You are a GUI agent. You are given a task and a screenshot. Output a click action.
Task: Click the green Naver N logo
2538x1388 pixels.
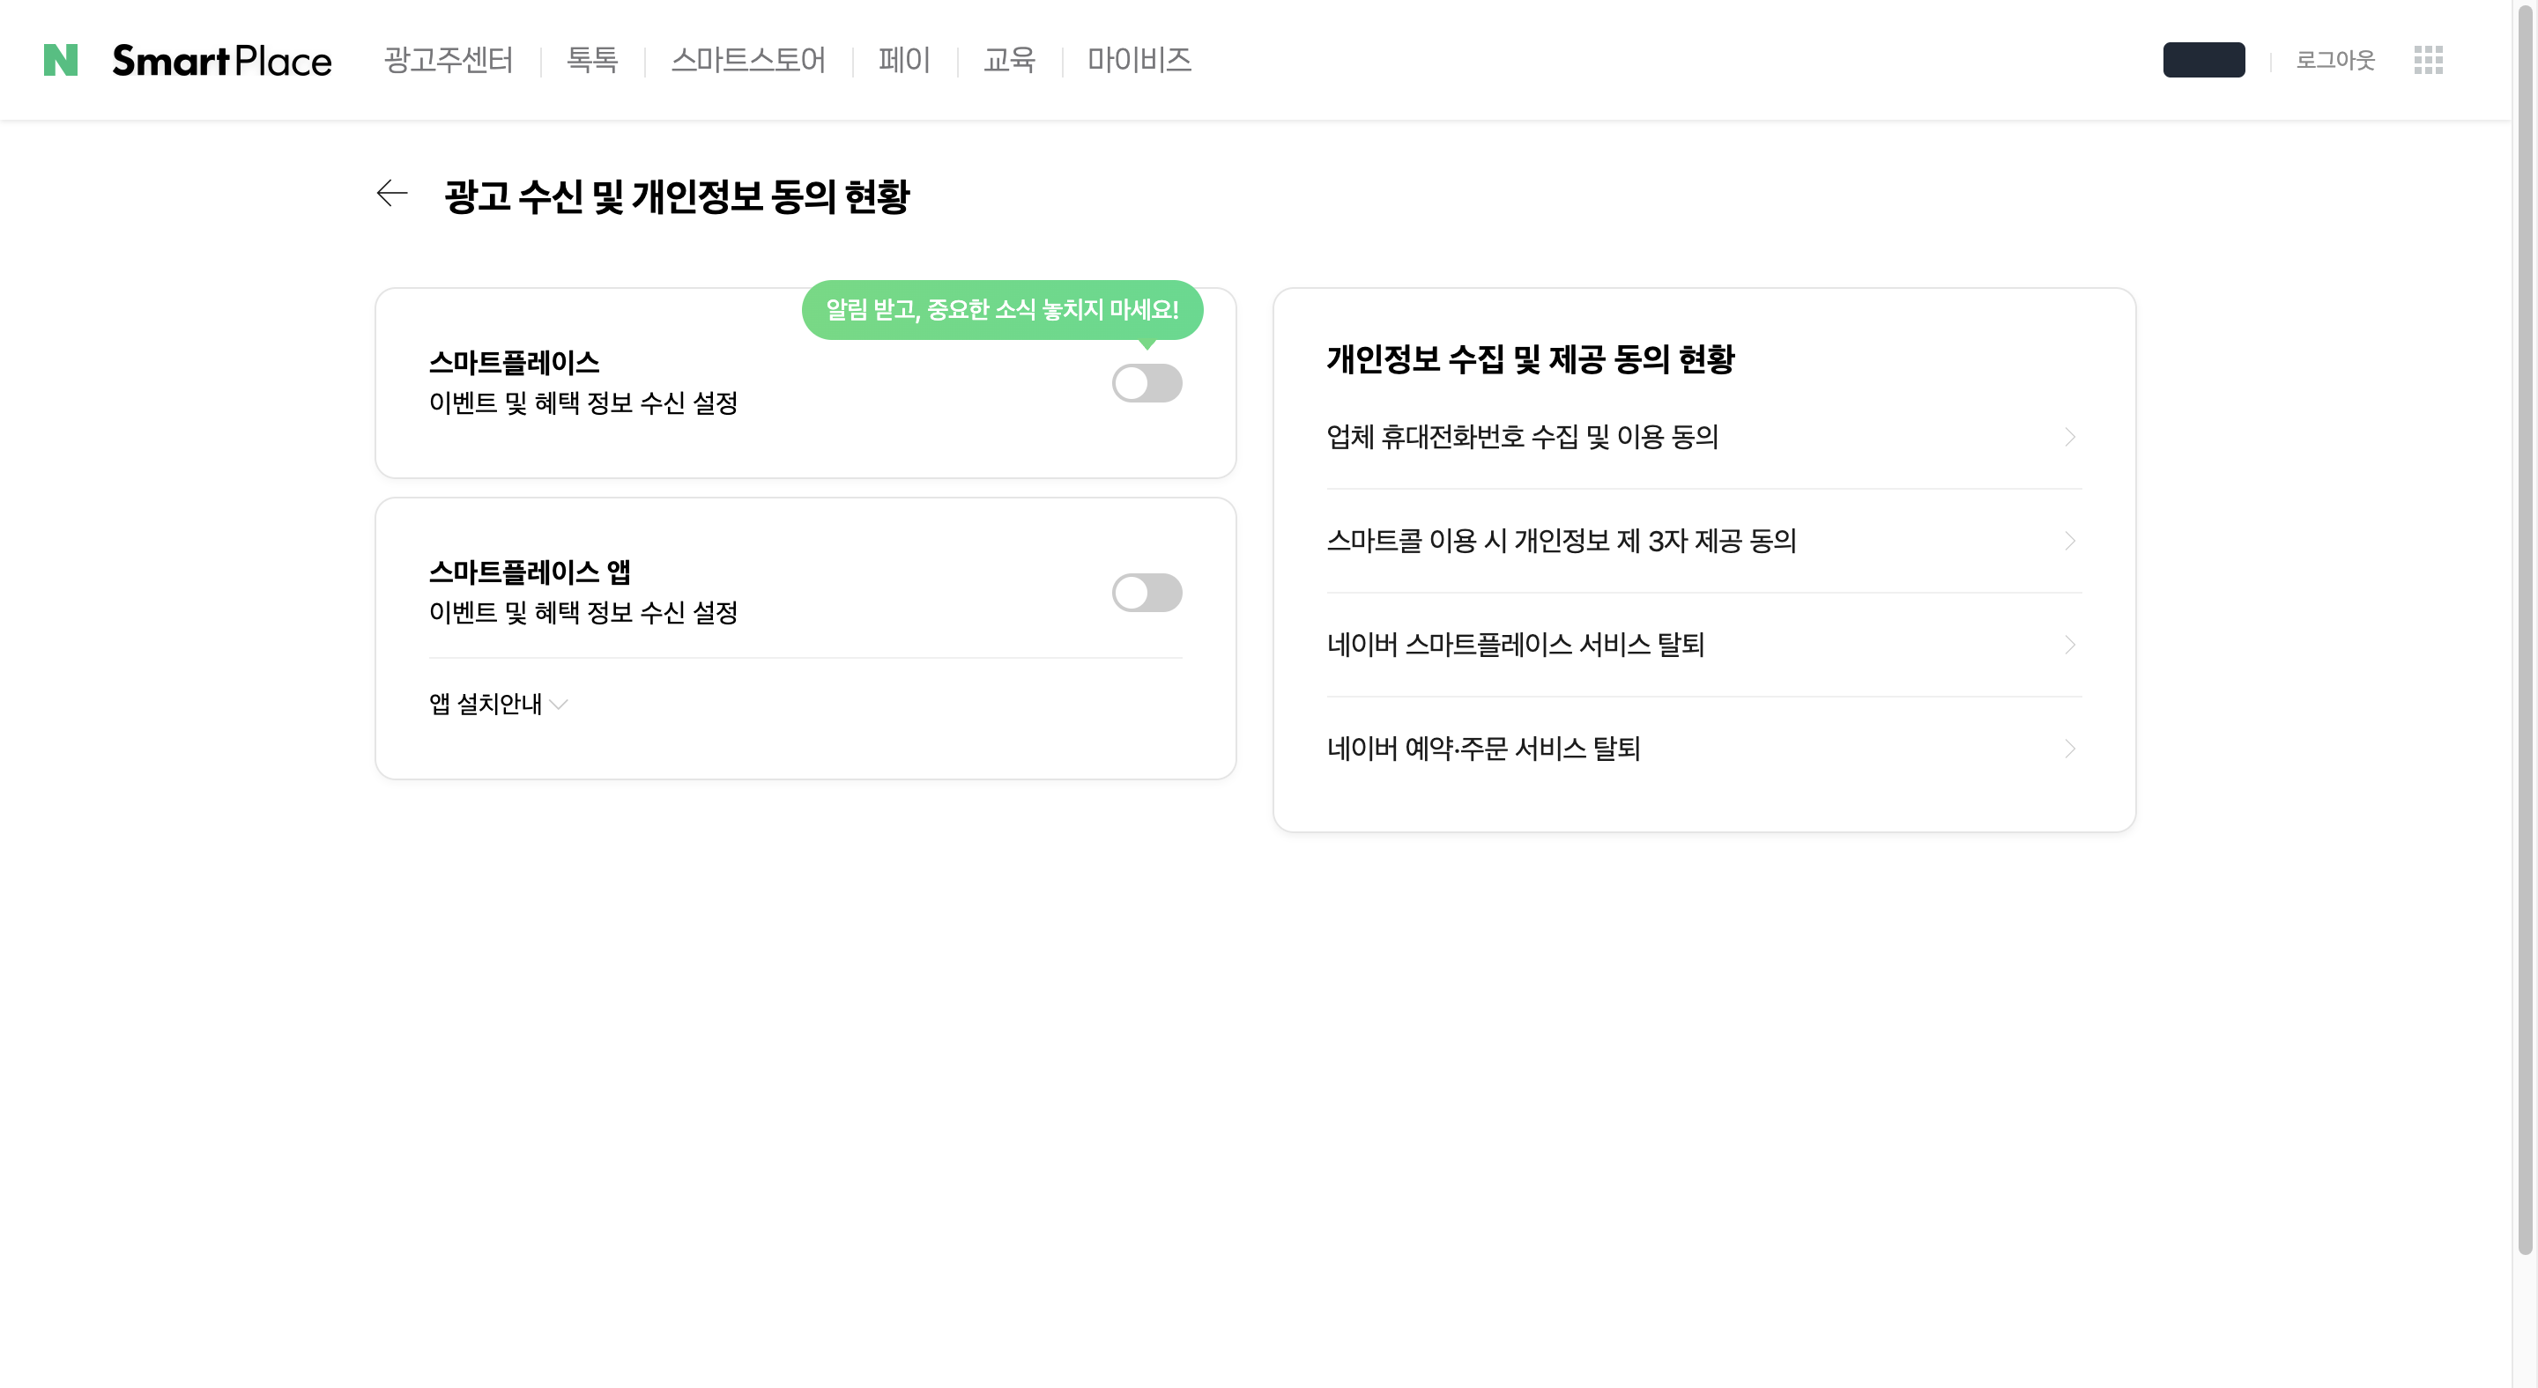[61, 60]
